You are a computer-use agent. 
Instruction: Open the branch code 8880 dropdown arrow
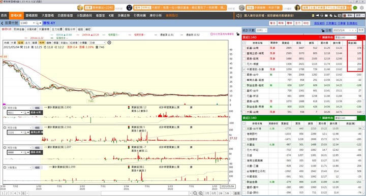(22, 152)
